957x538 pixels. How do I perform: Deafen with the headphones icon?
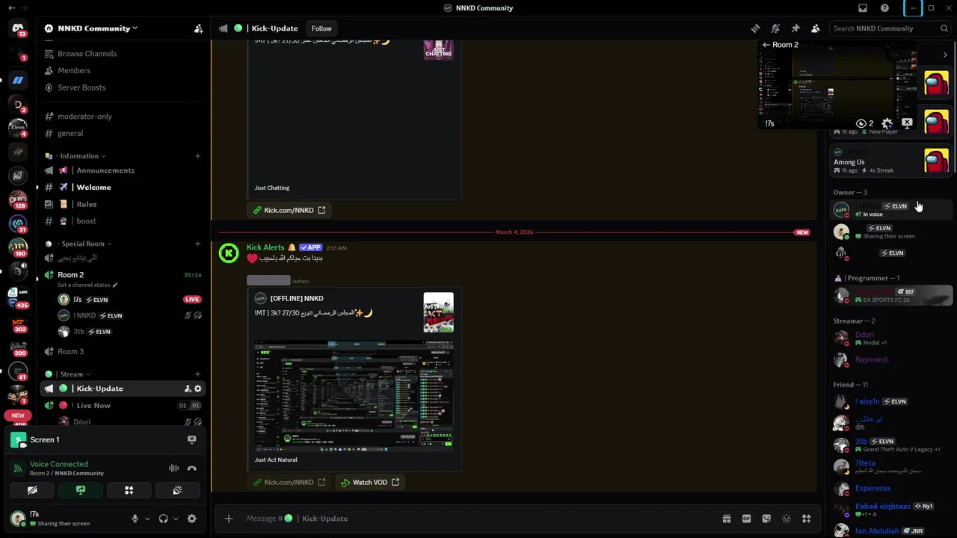(163, 519)
